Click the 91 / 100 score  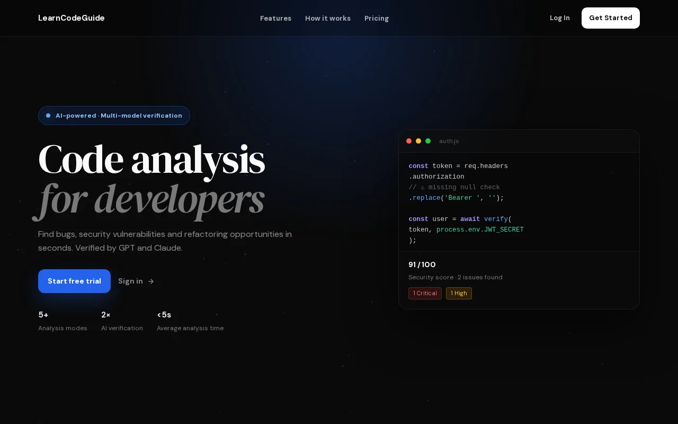(x=422, y=264)
